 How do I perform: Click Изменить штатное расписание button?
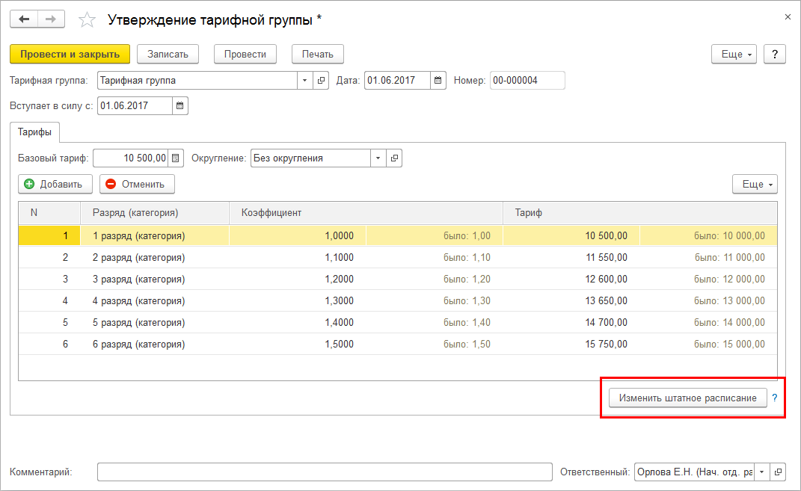[x=687, y=398]
